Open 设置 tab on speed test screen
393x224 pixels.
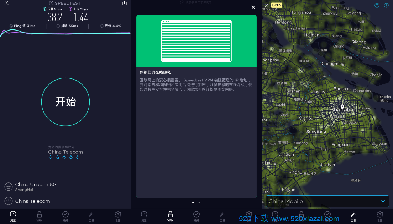click(118, 216)
